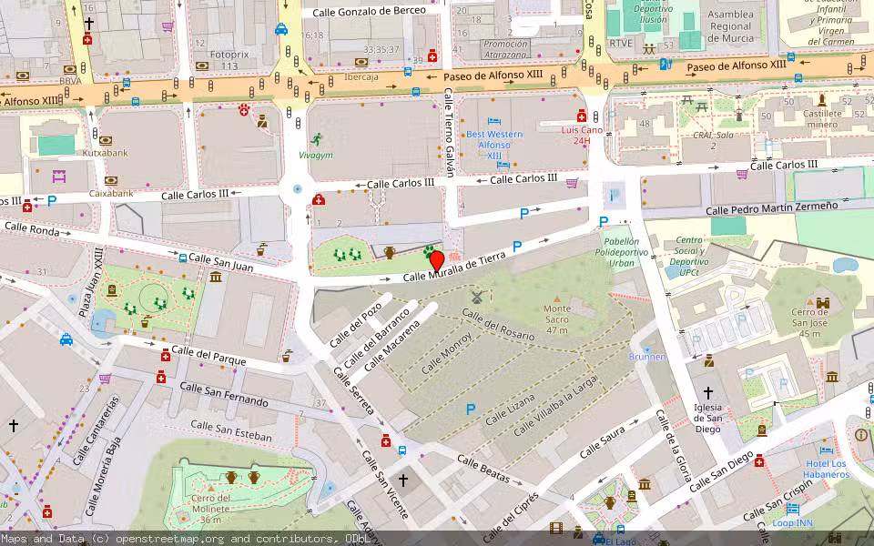Click the Pabellón Polideportivo Urban label
This screenshot has height=546, width=874.
tap(622, 252)
